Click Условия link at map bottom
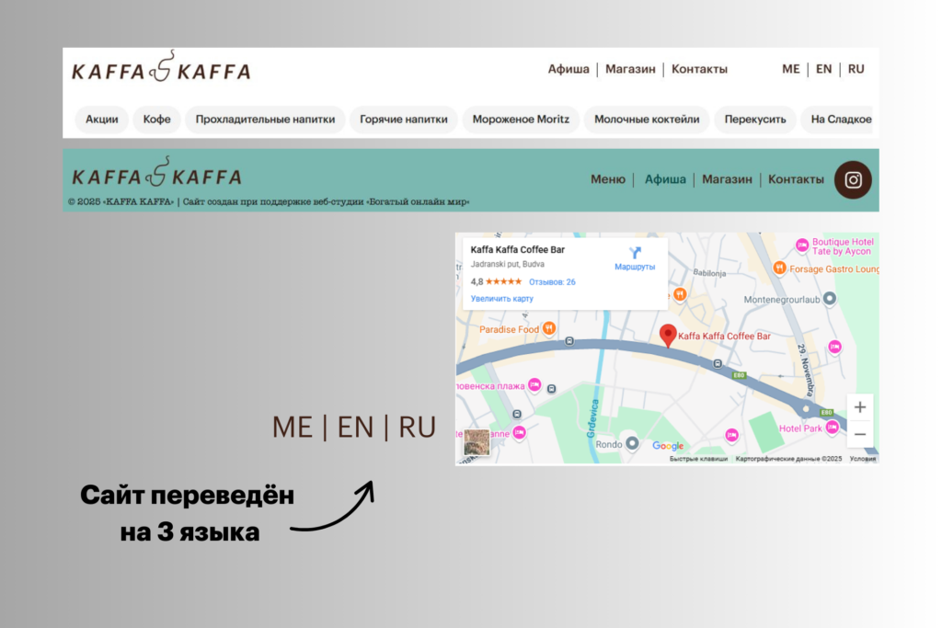Viewport: 942px width, 628px height. tap(863, 459)
